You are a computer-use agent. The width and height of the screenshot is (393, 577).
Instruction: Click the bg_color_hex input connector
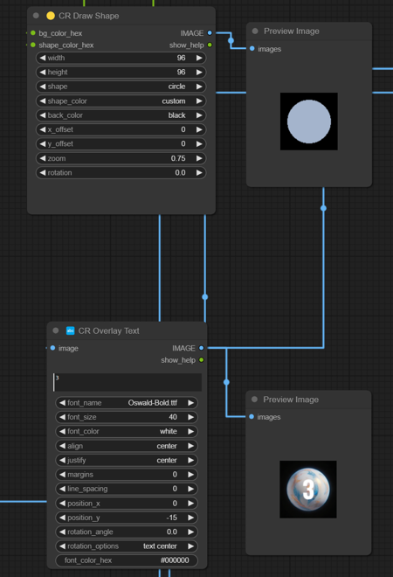tap(33, 33)
